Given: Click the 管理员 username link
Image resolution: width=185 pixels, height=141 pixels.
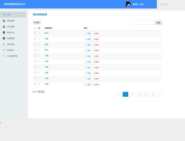Looking at the screenshot, I should 135,4.
